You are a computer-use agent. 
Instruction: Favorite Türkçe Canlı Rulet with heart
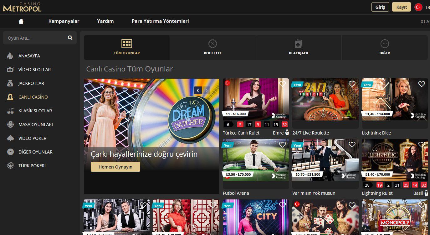pyautogui.click(x=282, y=84)
